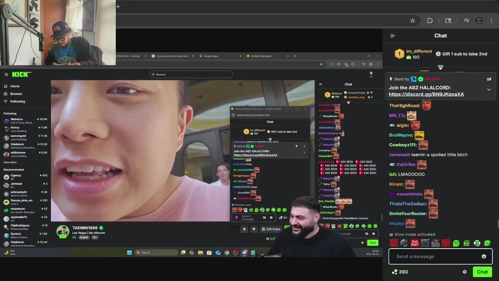Click the Windows Start button in stream

[129, 253]
